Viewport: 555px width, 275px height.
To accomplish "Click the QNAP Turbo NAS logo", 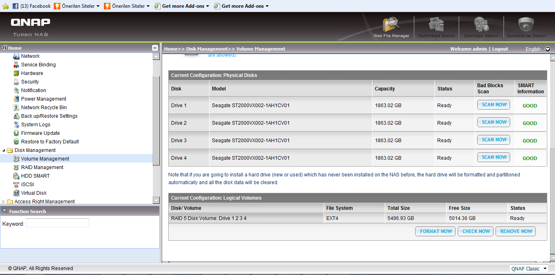I will 30,27.
